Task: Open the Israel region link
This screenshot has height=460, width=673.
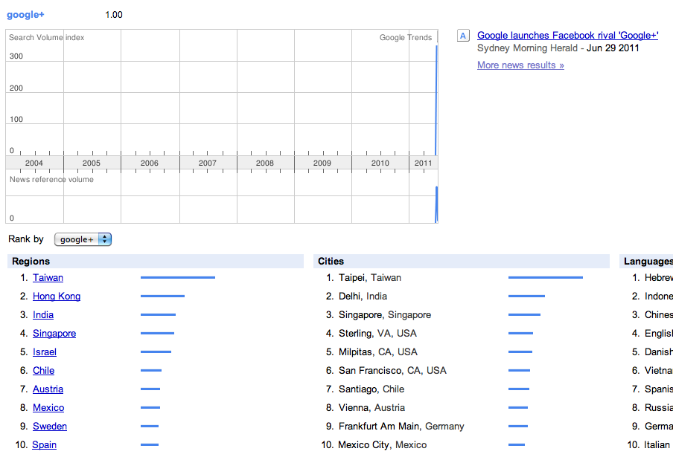Action: tap(45, 352)
